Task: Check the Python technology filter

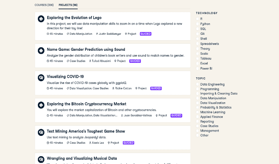Action: (197, 24)
